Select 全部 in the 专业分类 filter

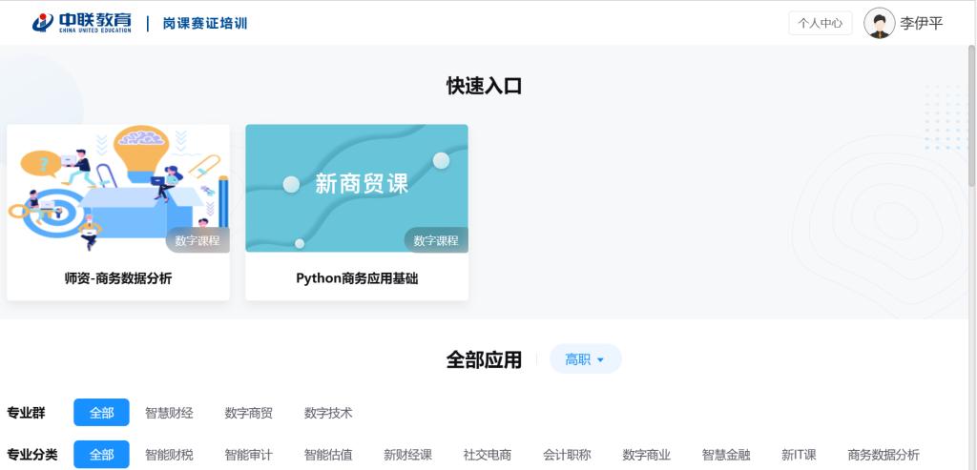(x=101, y=455)
